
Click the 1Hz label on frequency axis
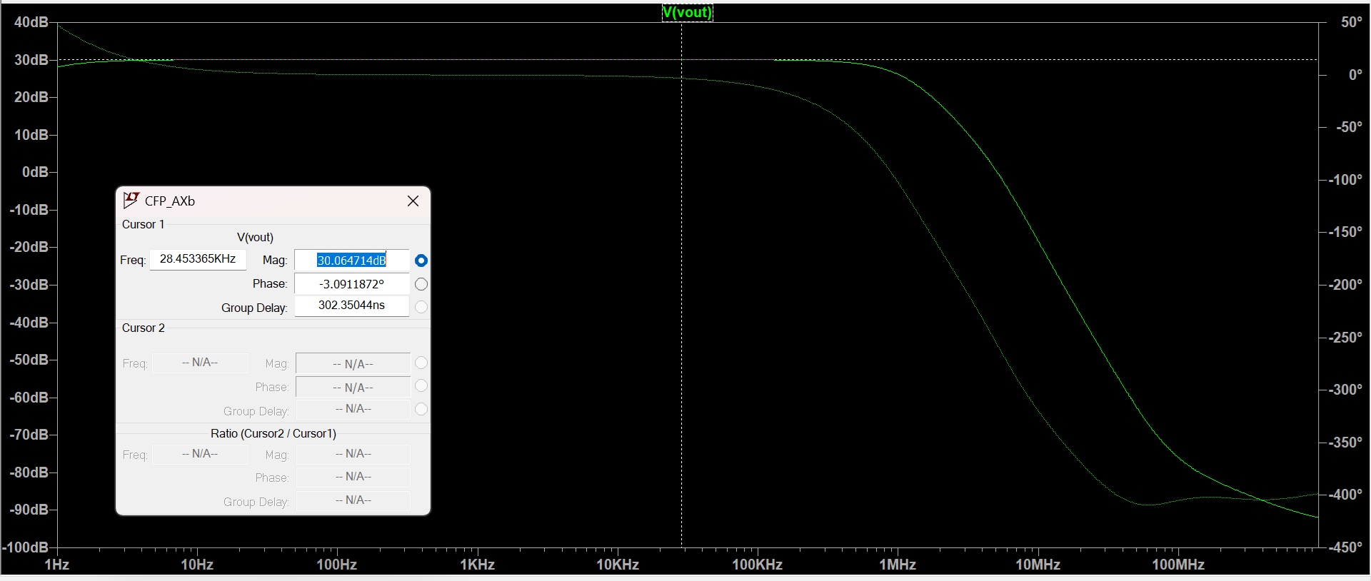click(x=57, y=565)
